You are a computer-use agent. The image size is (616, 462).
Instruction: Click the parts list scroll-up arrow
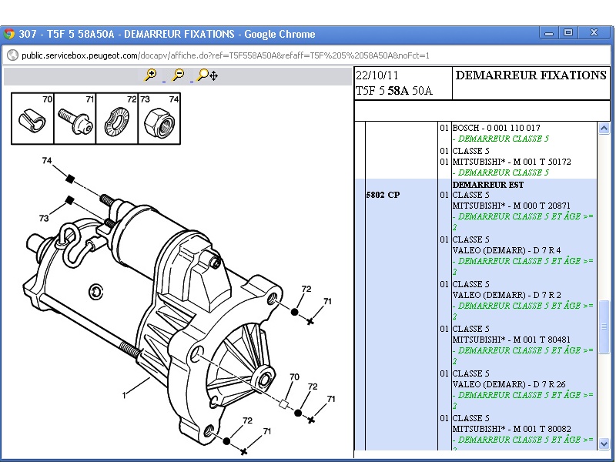click(x=604, y=128)
